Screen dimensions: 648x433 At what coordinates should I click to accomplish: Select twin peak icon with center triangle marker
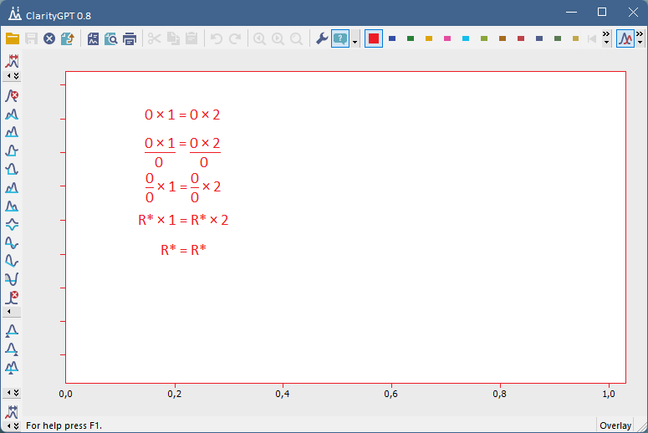(x=12, y=368)
